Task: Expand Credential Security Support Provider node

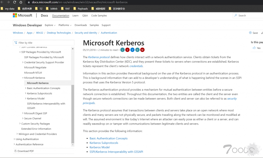Action: 23,62
